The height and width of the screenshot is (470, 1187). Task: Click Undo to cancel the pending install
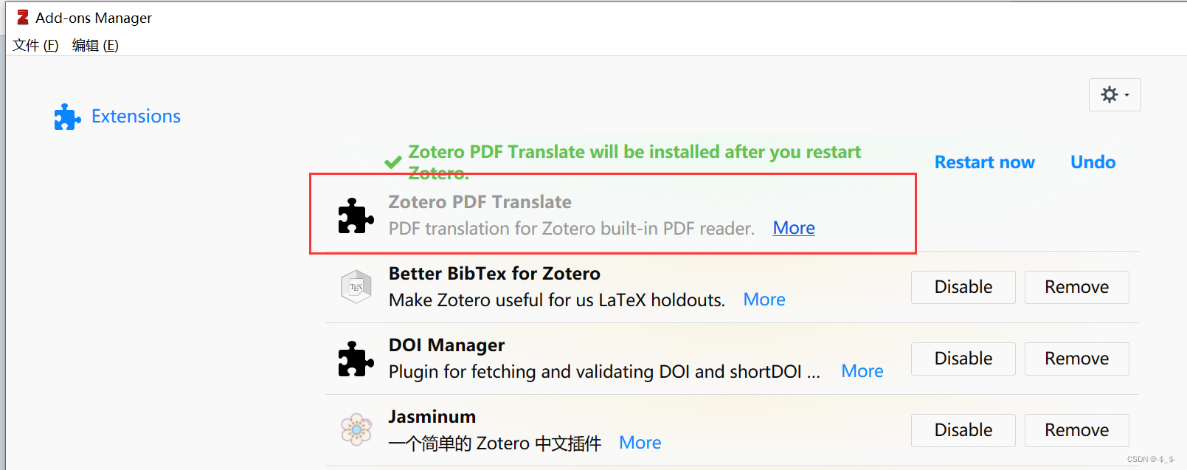[x=1093, y=162]
